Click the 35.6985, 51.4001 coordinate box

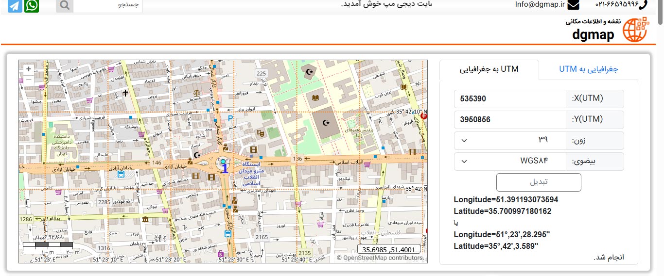pos(389,250)
